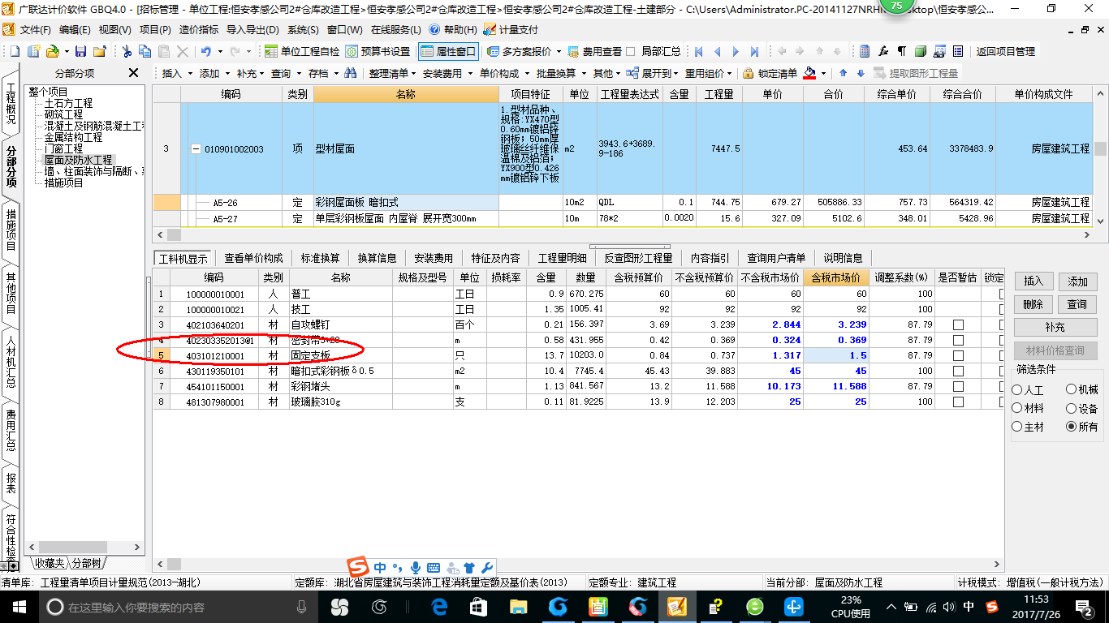
Task: Click the 返回项目管理 button
Action: point(1006,51)
